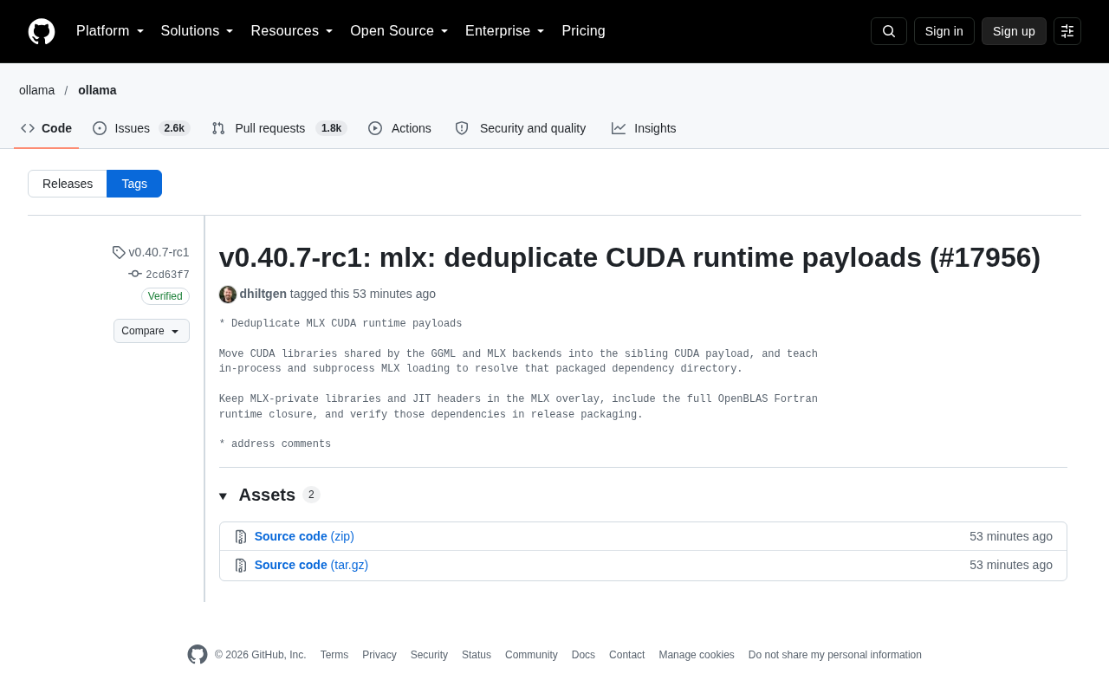Open the Compare dropdown button
The image size is (1109, 693).
[152, 331]
